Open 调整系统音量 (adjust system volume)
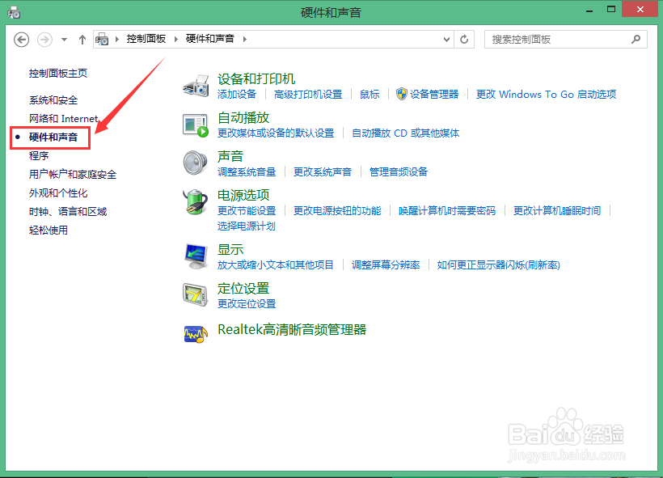Viewport: 663px width, 478px height. [247, 171]
